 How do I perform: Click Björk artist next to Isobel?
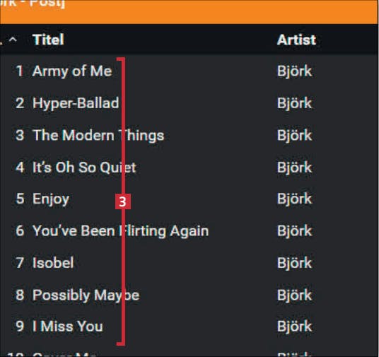(294, 263)
